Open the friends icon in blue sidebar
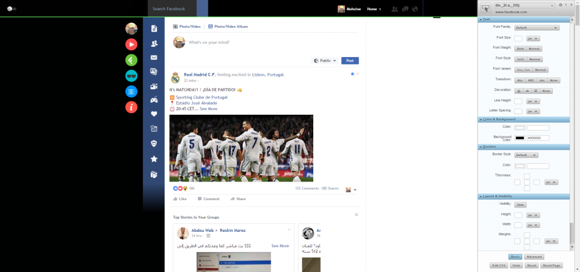This screenshot has width=580, height=272. pyautogui.click(x=154, y=44)
